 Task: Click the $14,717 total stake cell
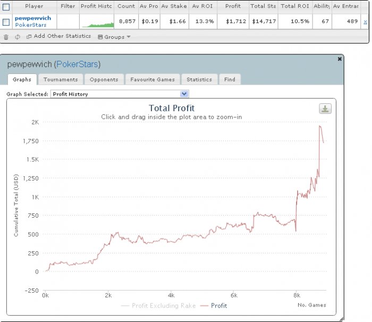click(264, 21)
